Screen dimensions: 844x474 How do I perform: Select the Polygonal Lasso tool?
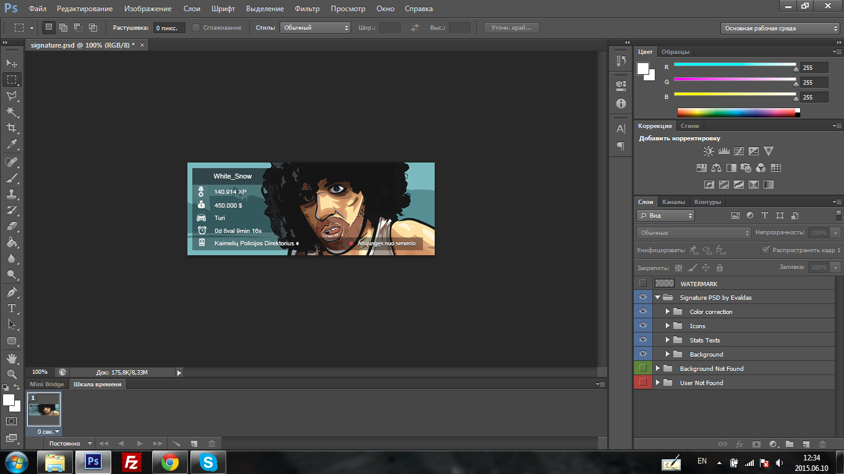click(x=12, y=96)
